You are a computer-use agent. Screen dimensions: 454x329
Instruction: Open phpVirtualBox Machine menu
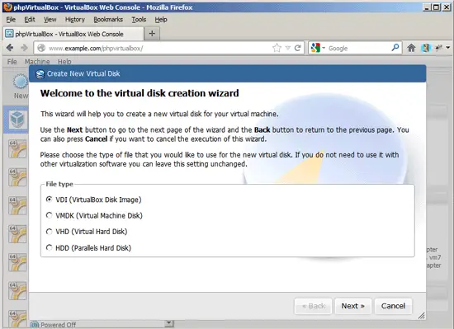[37, 62]
